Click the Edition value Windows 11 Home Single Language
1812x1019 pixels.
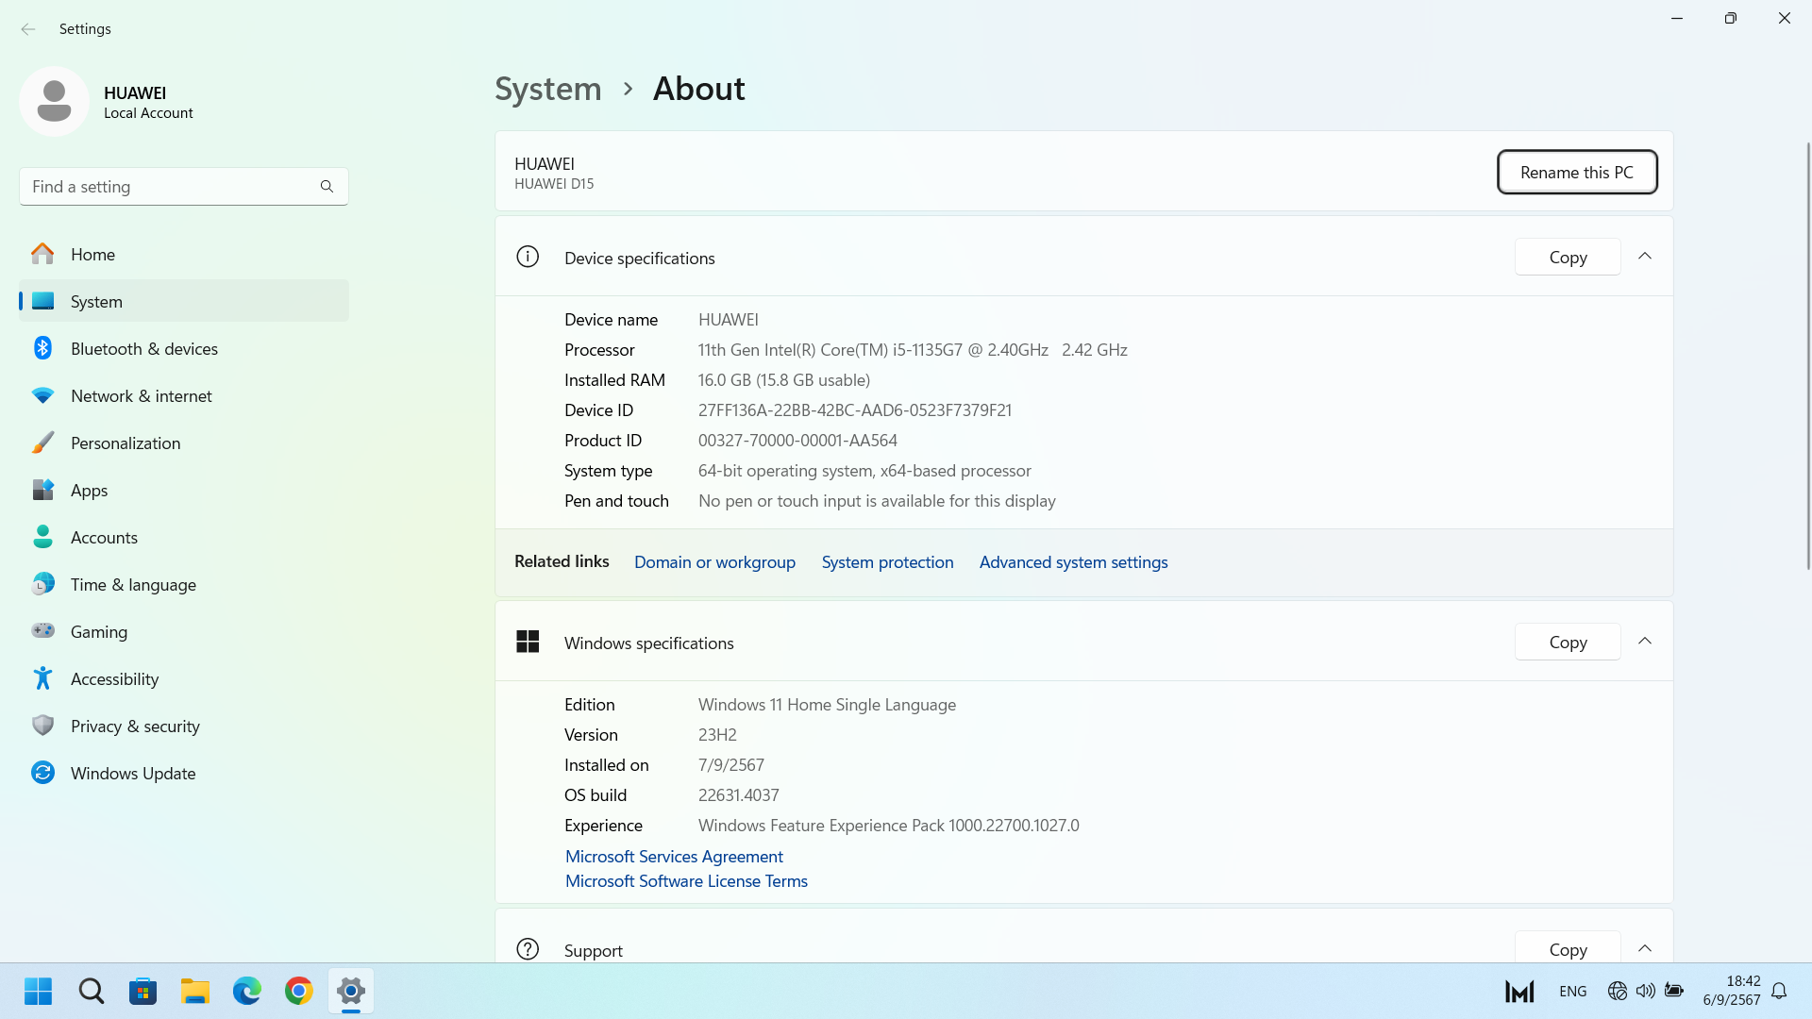[x=827, y=705]
